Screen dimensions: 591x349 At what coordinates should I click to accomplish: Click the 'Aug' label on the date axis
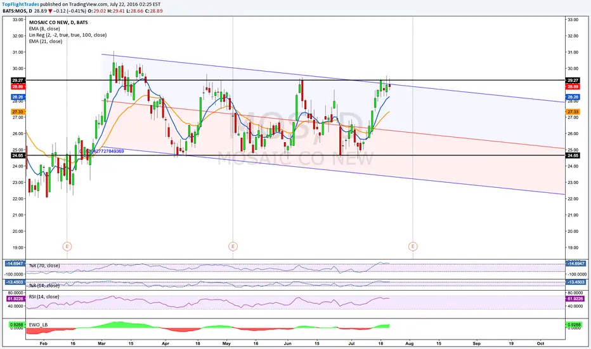point(410,344)
